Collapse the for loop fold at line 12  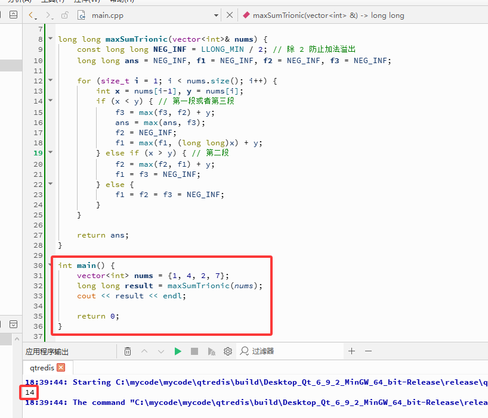51,80
